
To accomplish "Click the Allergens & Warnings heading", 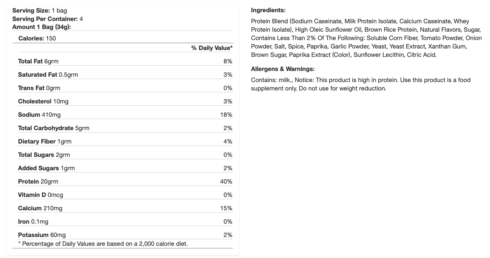I will (x=283, y=69).
